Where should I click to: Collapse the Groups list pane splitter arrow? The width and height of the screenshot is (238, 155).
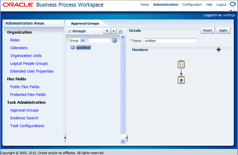pyautogui.click(x=126, y=138)
